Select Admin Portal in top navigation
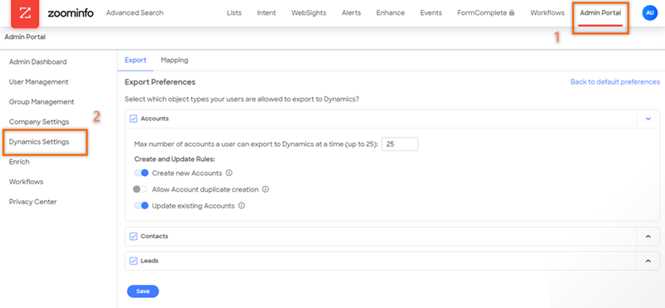The image size is (665, 308). coord(600,13)
